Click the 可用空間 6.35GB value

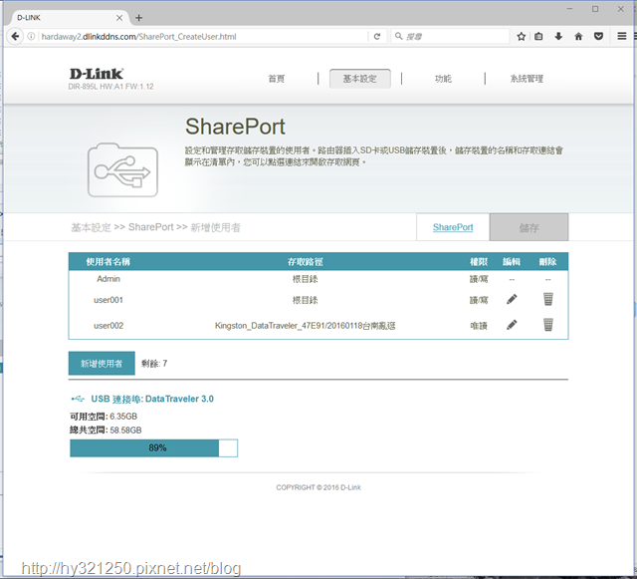123,417
